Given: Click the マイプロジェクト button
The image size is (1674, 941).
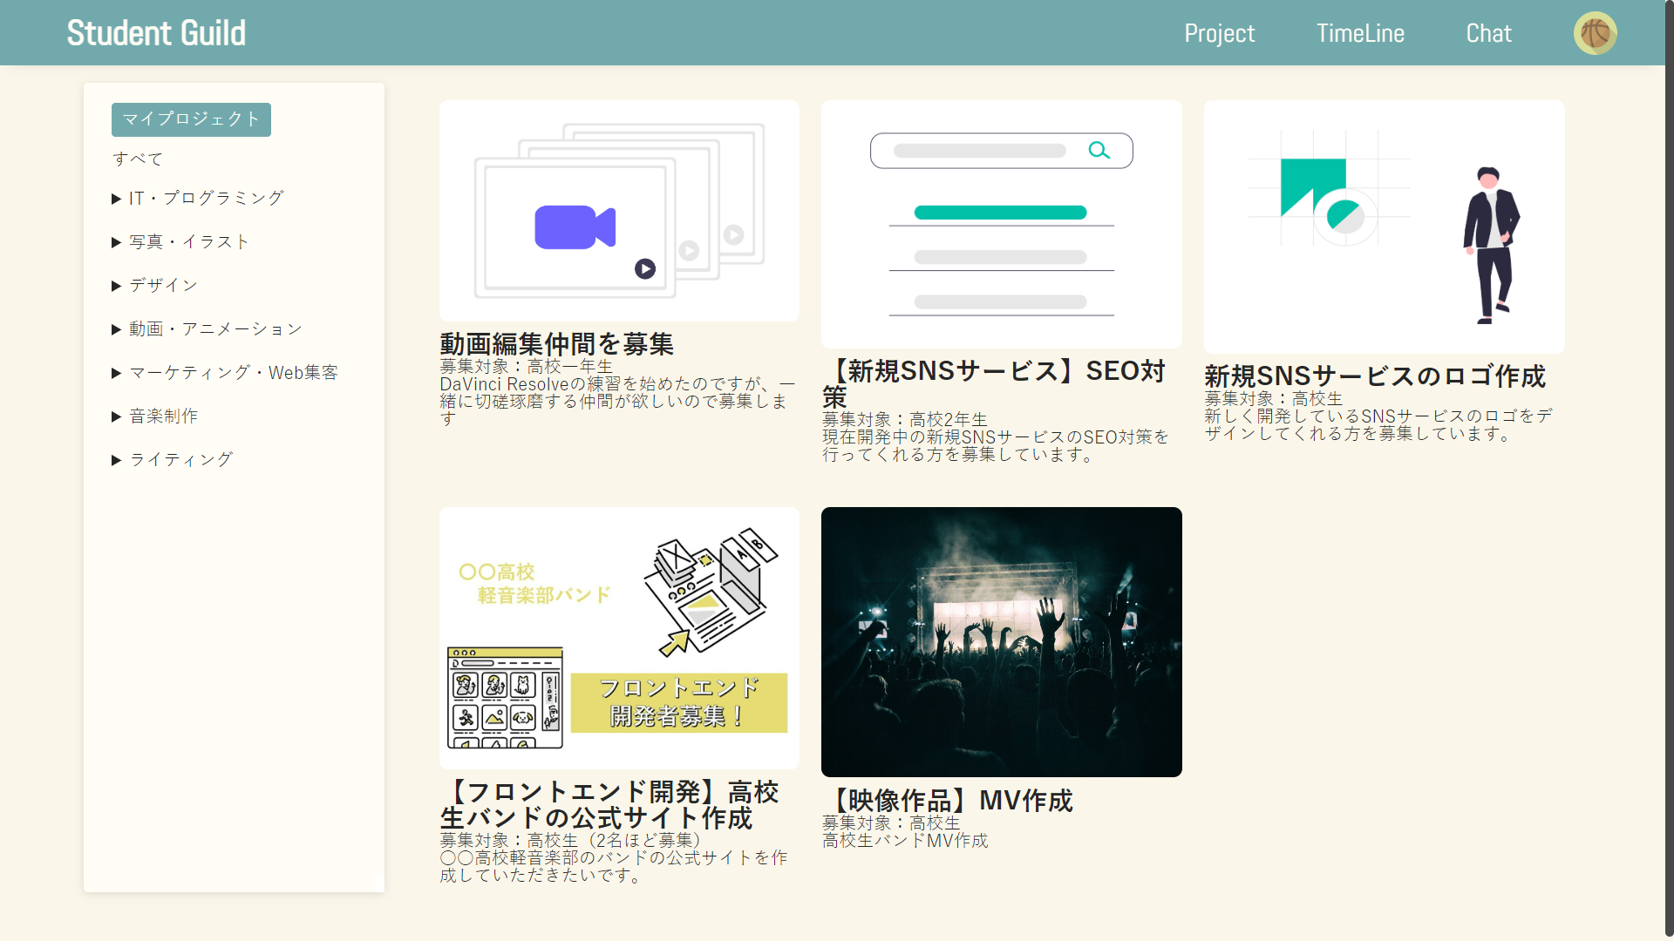Looking at the screenshot, I should coord(191,119).
